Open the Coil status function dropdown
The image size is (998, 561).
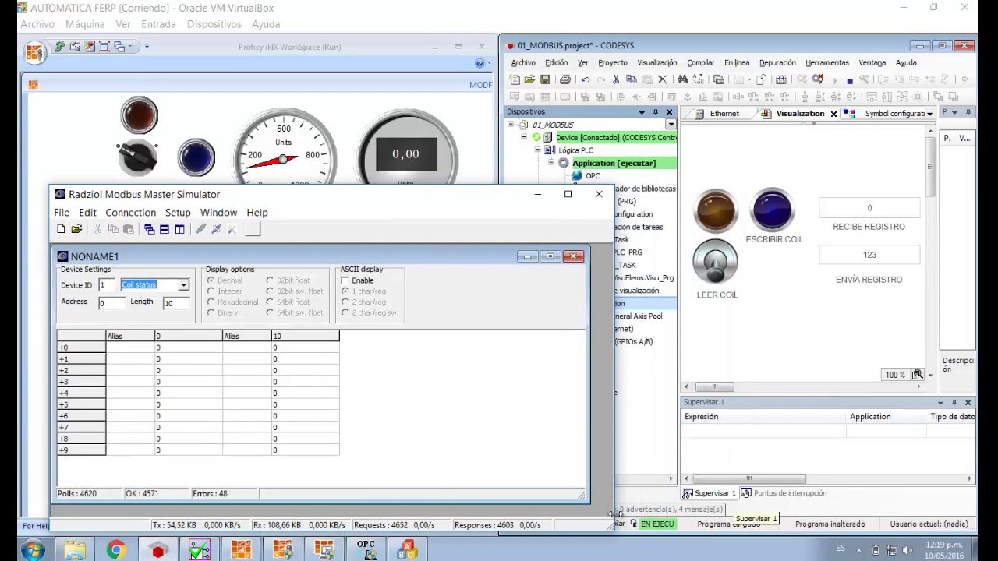[183, 285]
